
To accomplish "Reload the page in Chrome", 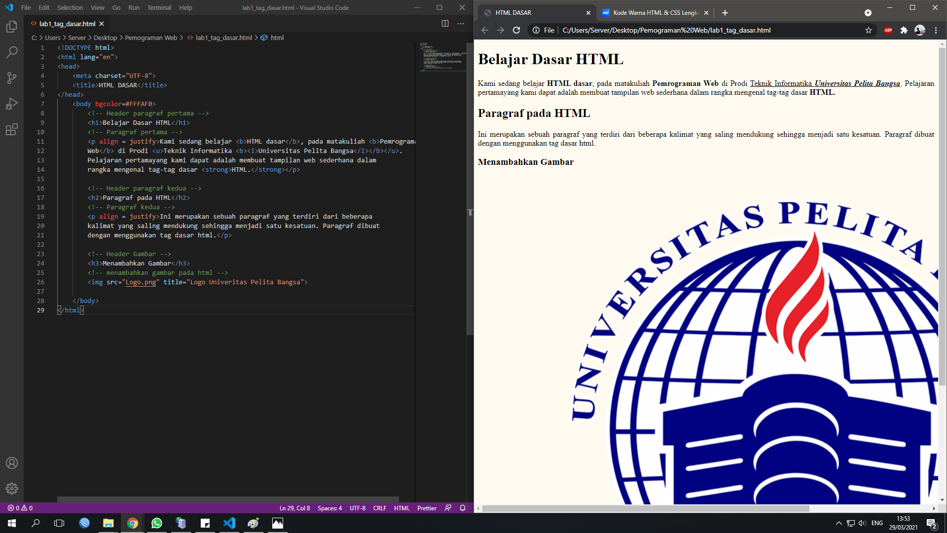I will point(516,30).
